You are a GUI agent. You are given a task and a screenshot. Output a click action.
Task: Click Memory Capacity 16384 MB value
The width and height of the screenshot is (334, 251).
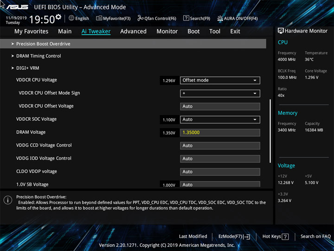[314, 130]
